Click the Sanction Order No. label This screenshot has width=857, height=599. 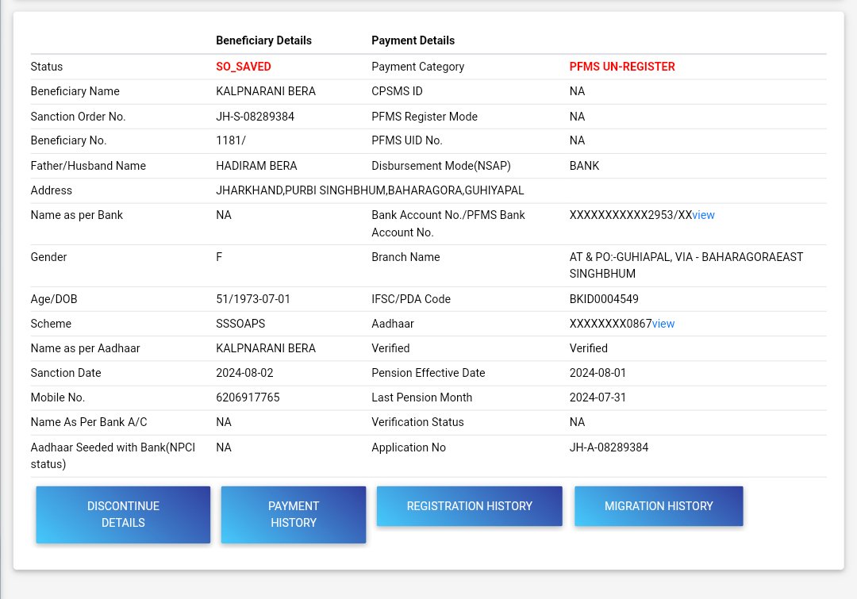[x=78, y=117]
